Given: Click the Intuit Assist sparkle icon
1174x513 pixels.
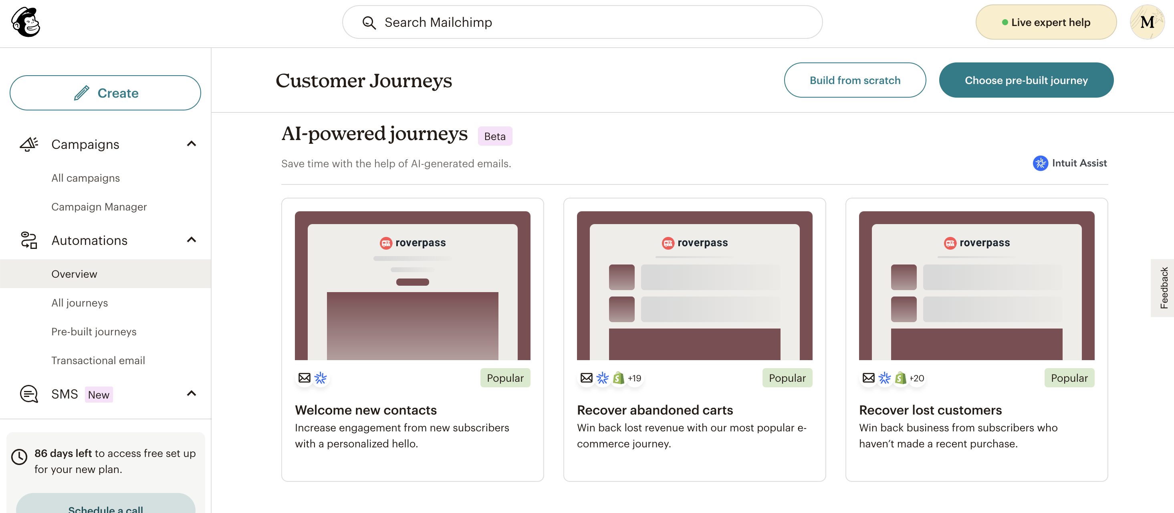Looking at the screenshot, I should [x=1040, y=163].
